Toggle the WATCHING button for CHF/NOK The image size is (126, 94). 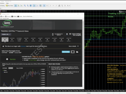point(66,52)
